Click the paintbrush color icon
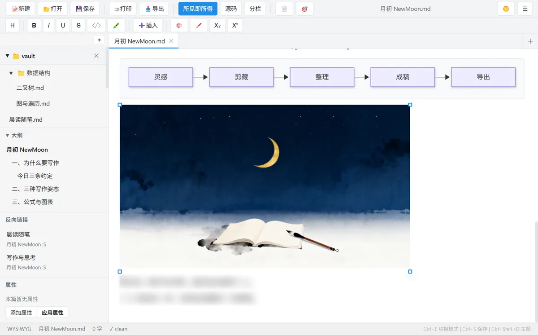This screenshot has height=335, width=538. [199, 26]
